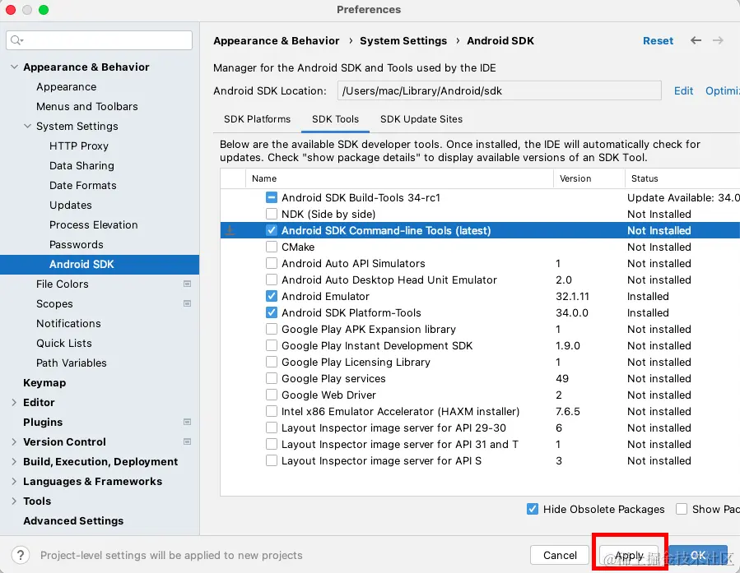
Task: Click the search magnifier icon in settings
Action: (17, 40)
